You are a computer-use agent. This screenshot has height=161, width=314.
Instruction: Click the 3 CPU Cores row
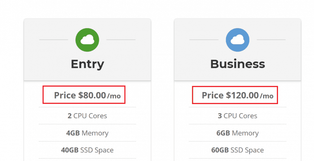click(238, 116)
